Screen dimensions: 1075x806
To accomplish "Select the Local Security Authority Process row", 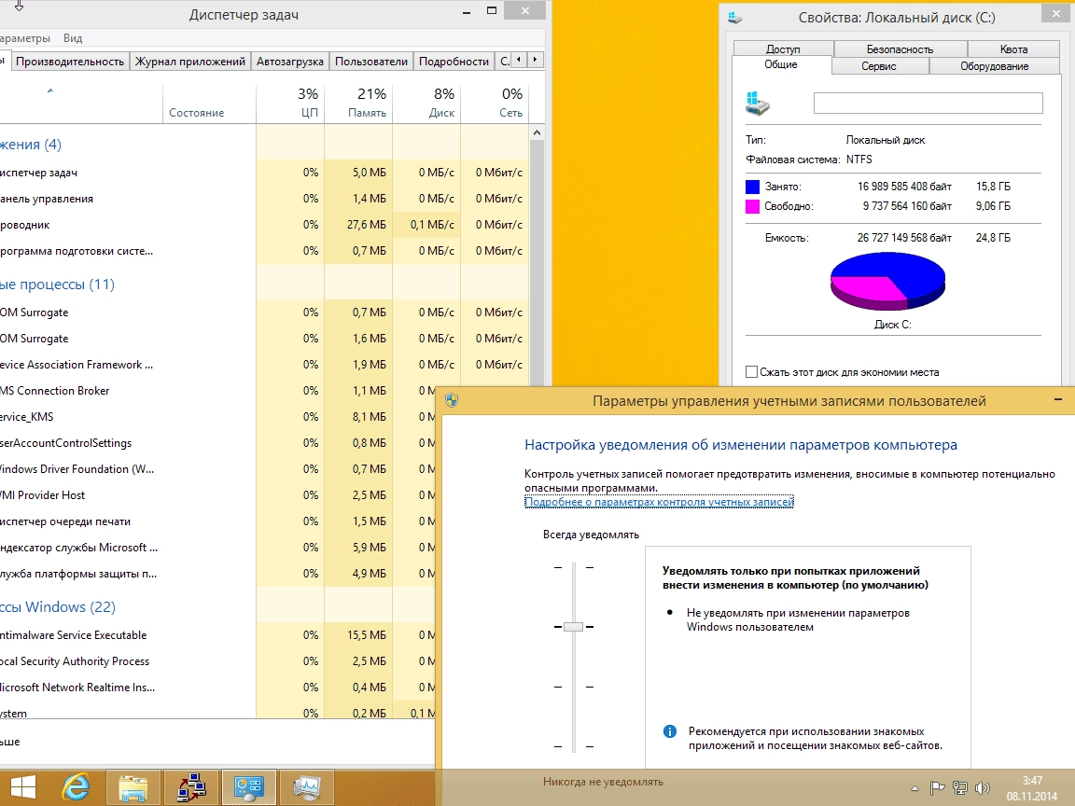I will point(217,661).
